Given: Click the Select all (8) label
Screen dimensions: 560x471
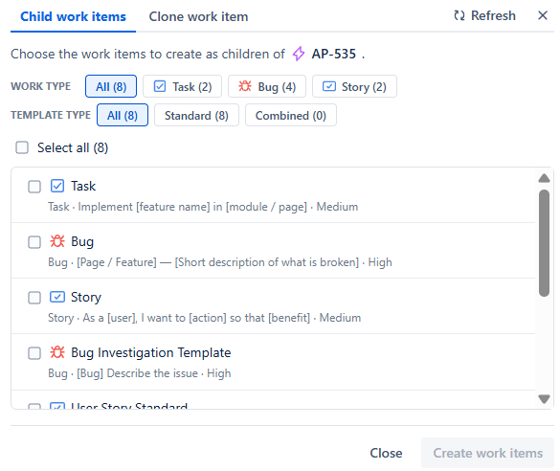Looking at the screenshot, I should click(73, 147).
